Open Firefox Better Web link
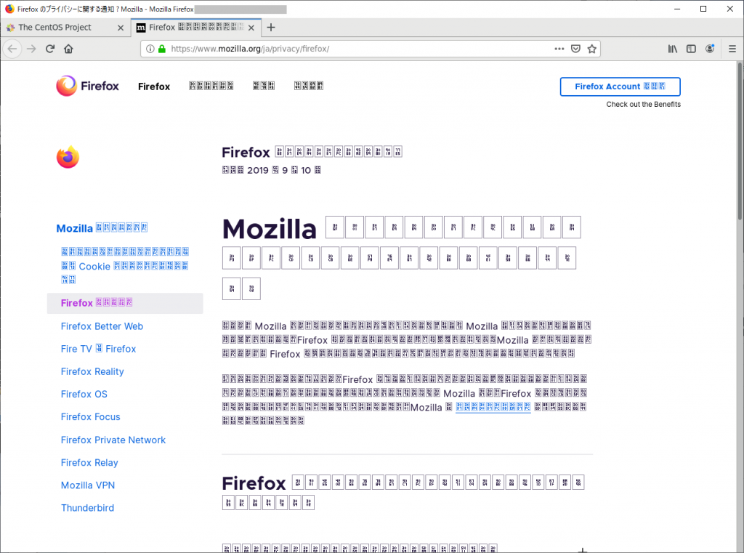The height and width of the screenshot is (553, 744). (102, 326)
